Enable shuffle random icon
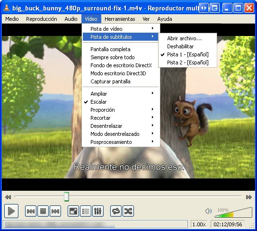The height and width of the screenshot is (231, 257). pyautogui.click(x=128, y=211)
